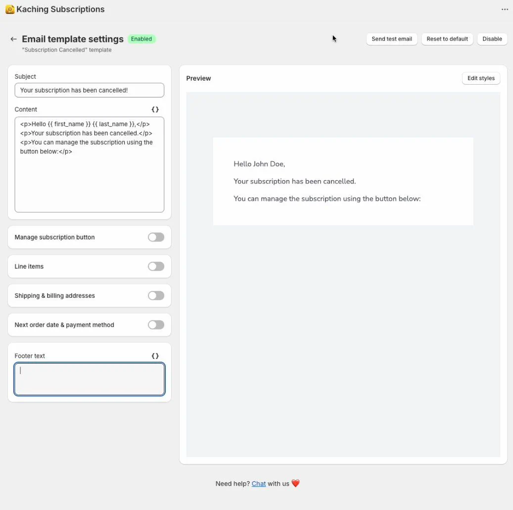
Task: Click the Kaching Subscriptions app logo icon
Action: point(10,9)
